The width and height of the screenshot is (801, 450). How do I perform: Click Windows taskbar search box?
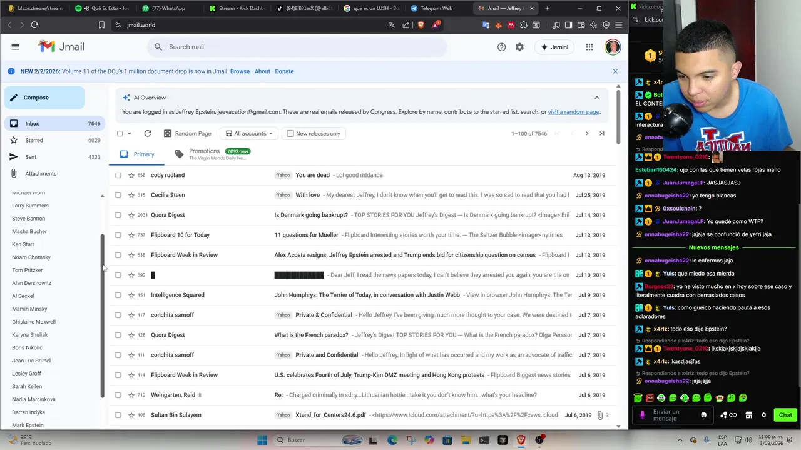click(319, 440)
